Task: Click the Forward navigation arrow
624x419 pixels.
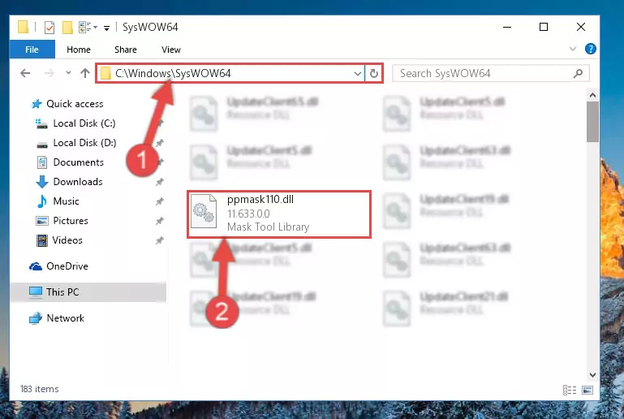Action: pos(49,73)
